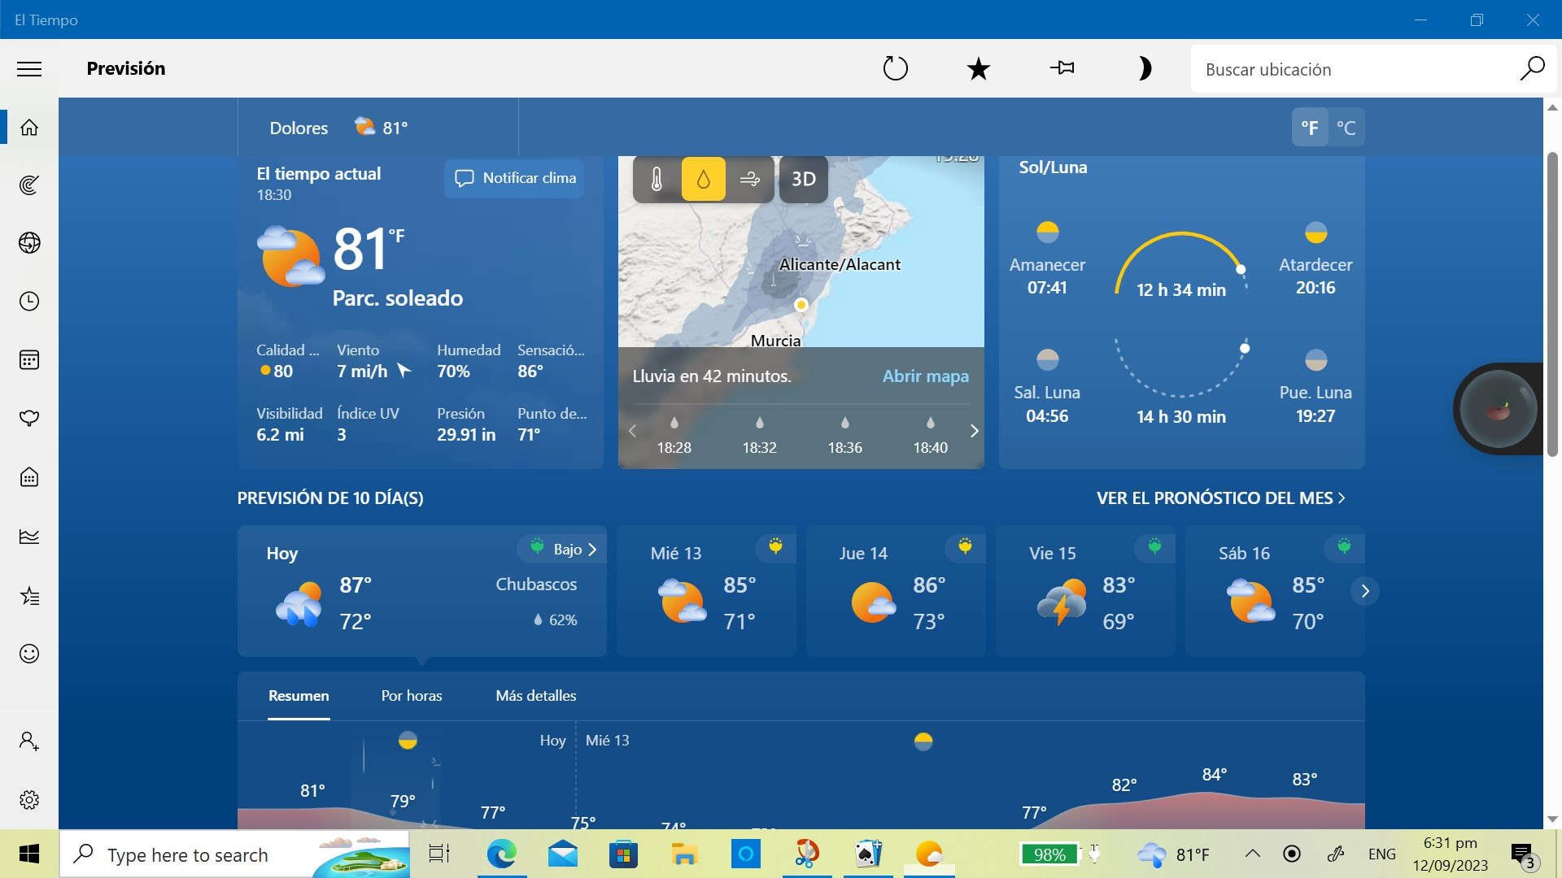Click taskbar weather widget 81°F
Image resolution: width=1562 pixels, height=878 pixels.
(x=1174, y=854)
